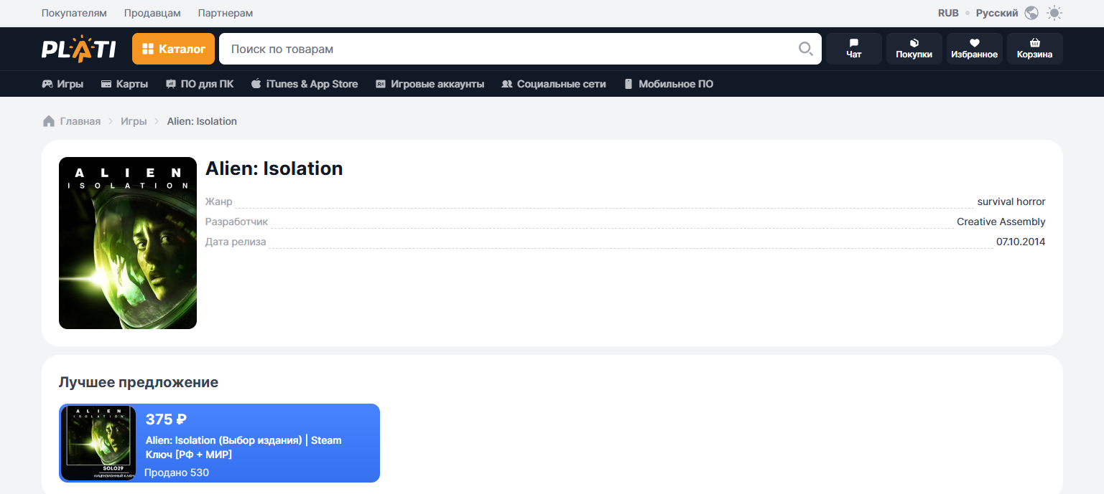Open the Русский language selector
The image size is (1104, 494).
tap(997, 13)
